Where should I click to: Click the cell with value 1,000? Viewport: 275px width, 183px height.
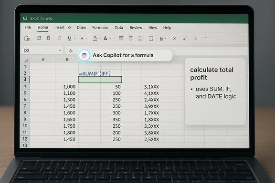67,87
